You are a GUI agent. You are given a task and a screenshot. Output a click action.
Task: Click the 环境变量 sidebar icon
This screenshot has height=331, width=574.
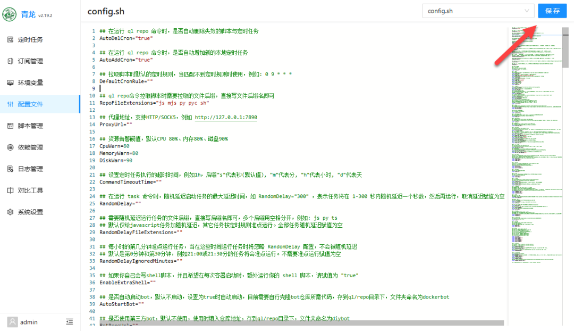(10, 83)
